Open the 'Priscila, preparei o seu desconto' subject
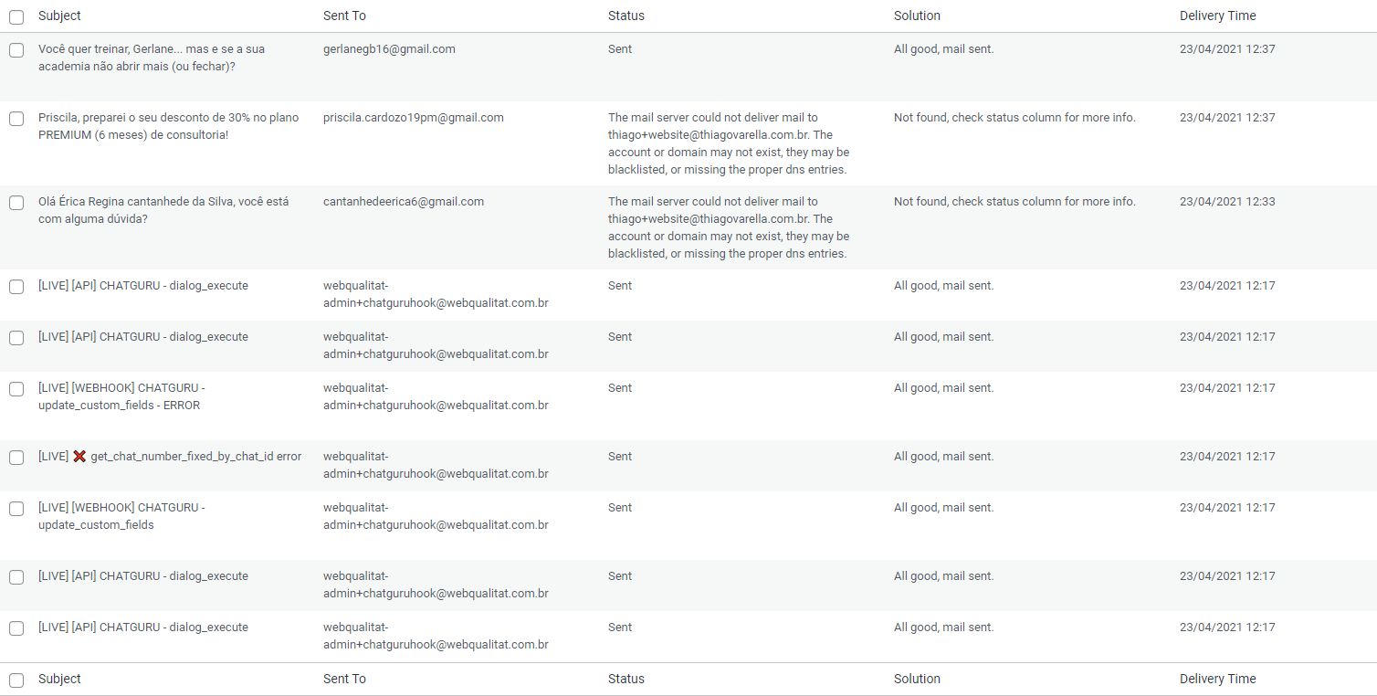The image size is (1377, 696). point(168,126)
